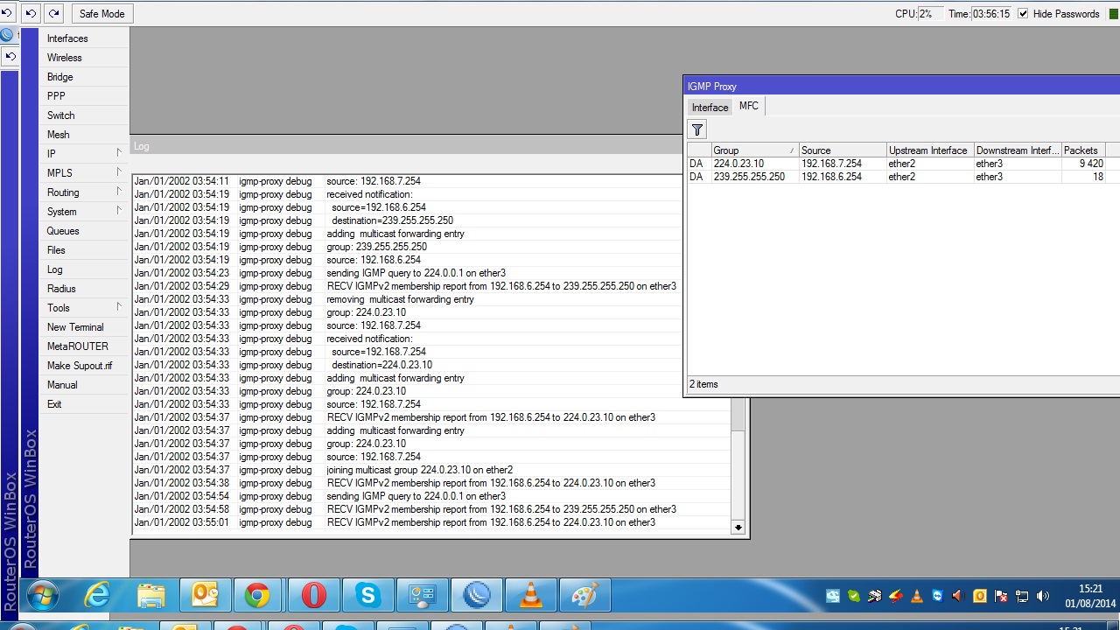Select Bridge in the sidebar menu

pos(84,77)
